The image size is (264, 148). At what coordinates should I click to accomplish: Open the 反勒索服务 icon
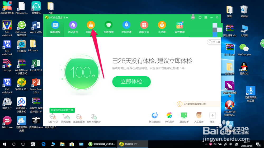coord(79,119)
